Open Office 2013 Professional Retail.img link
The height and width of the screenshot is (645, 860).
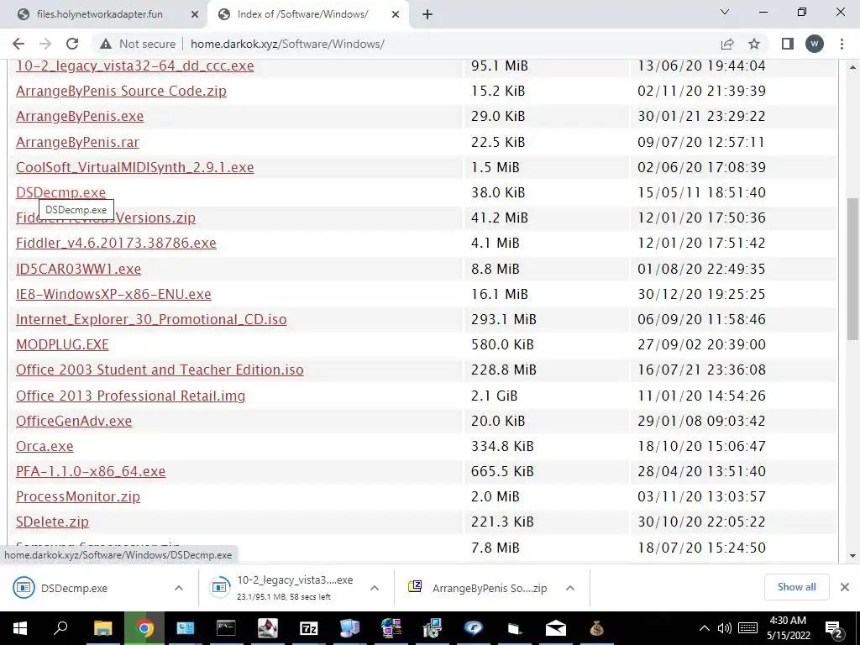point(130,396)
